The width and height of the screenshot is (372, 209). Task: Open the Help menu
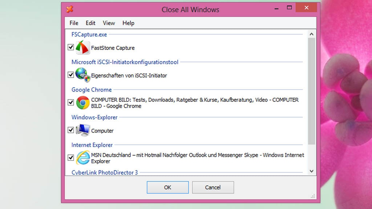128,23
